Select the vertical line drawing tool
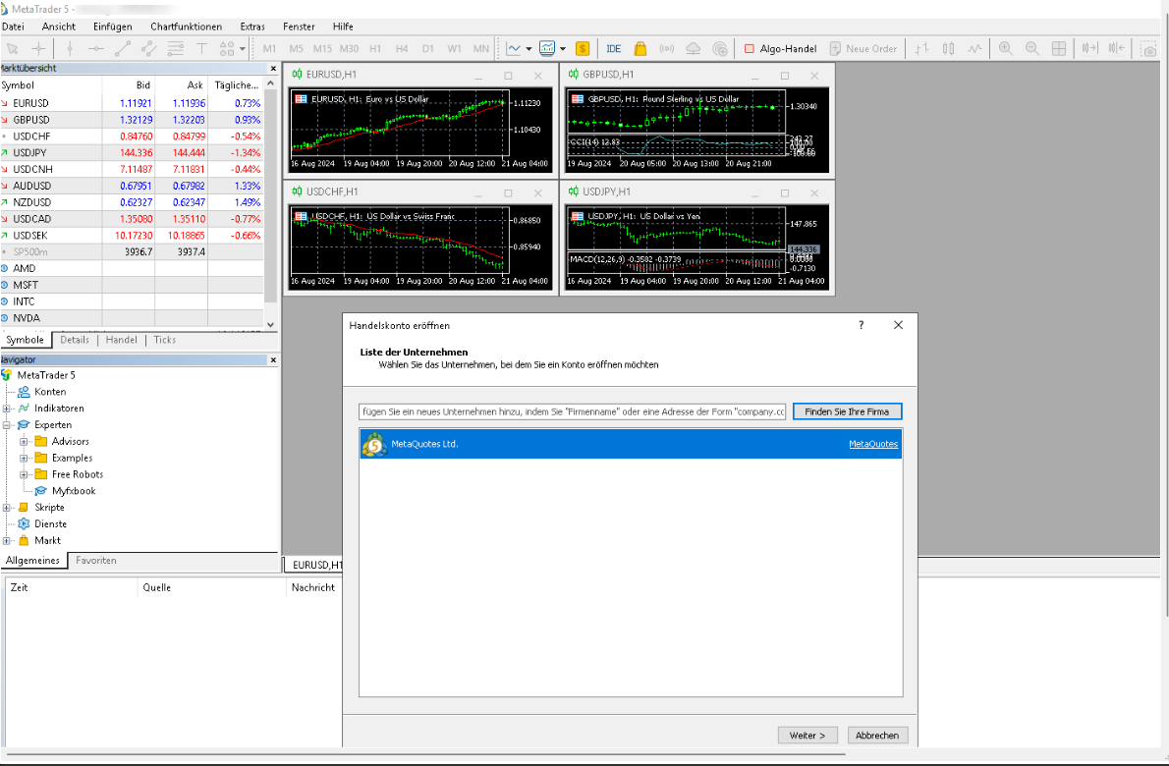1169x766 pixels. pyautogui.click(x=70, y=48)
